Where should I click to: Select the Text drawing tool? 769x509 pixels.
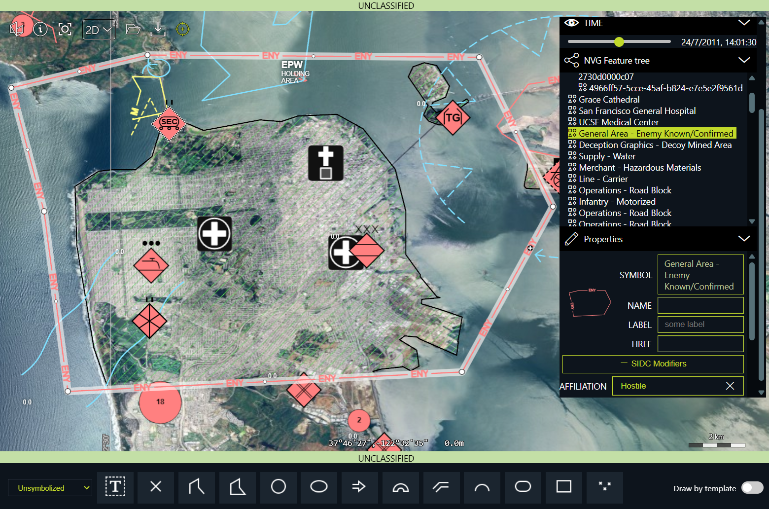pyautogui.click(x=115, y=487)
